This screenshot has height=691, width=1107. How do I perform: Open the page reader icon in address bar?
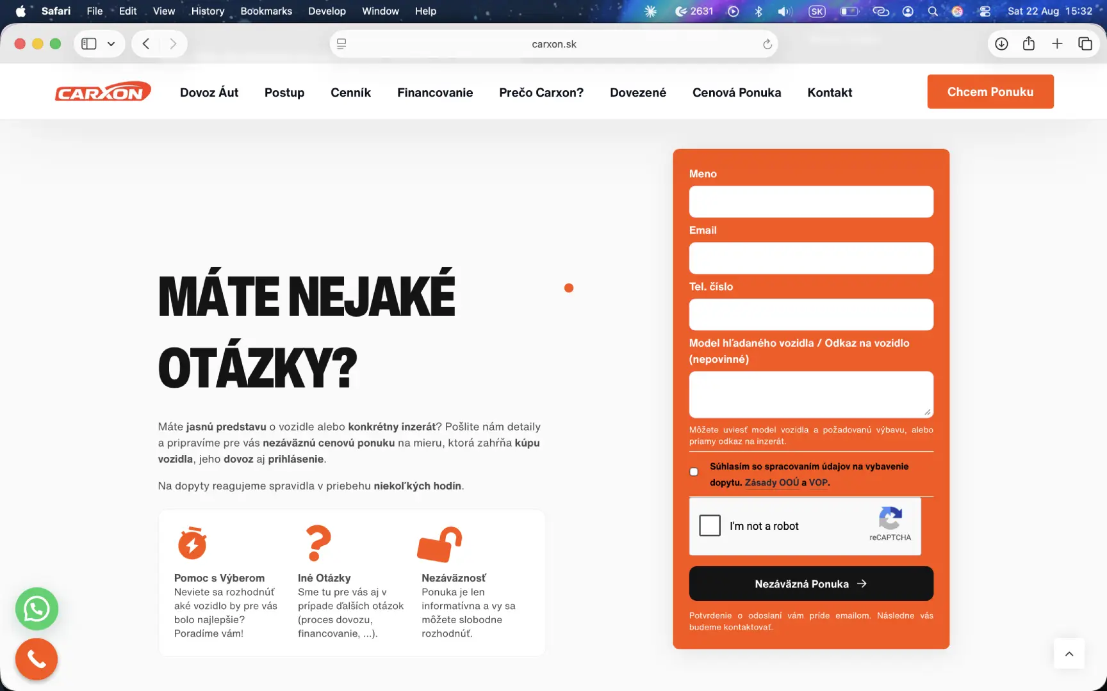341,44
